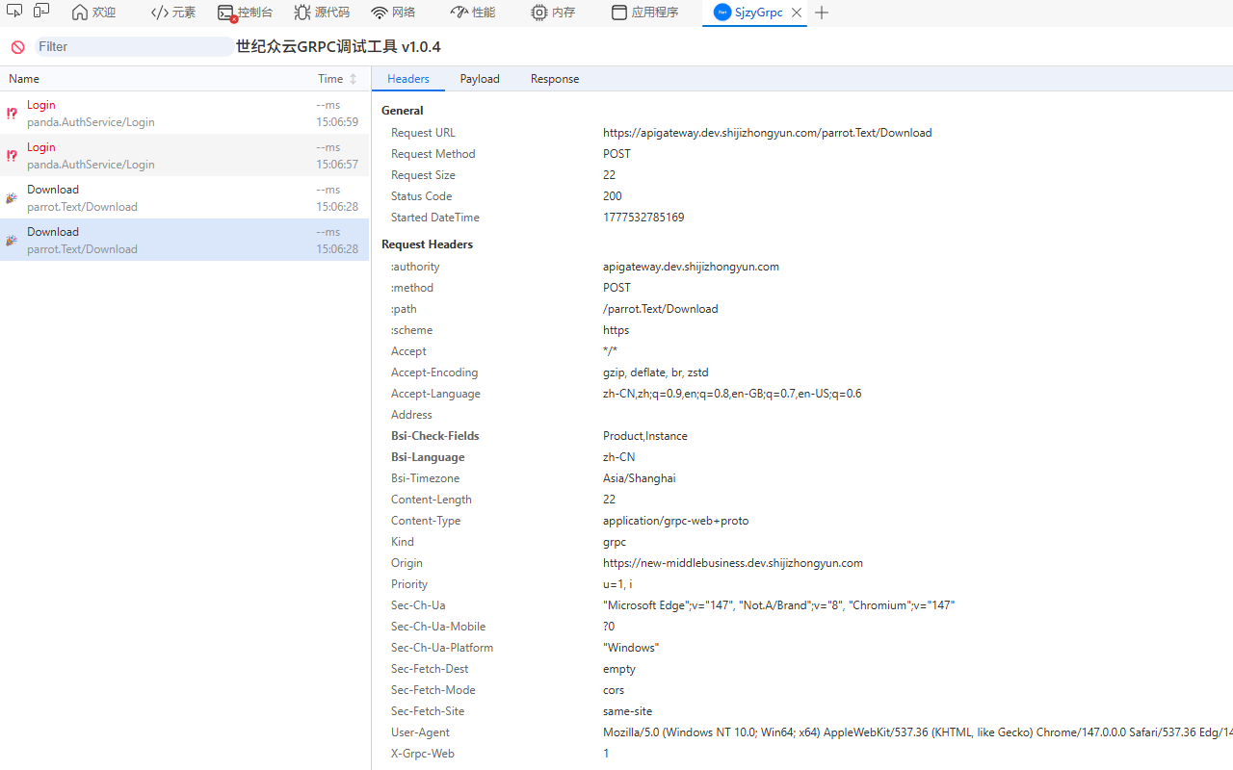
Task: Click the Priority value u=1, i
Action: (617, 584)
